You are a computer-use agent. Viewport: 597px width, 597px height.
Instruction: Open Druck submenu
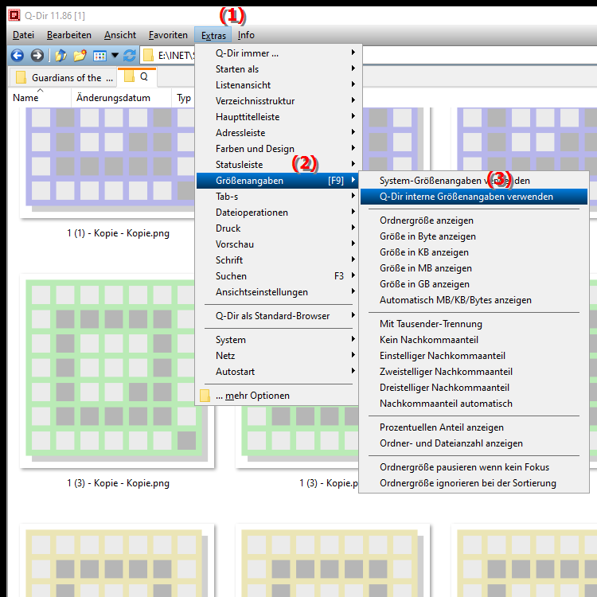pyautogui.click(x=277, y=228)
